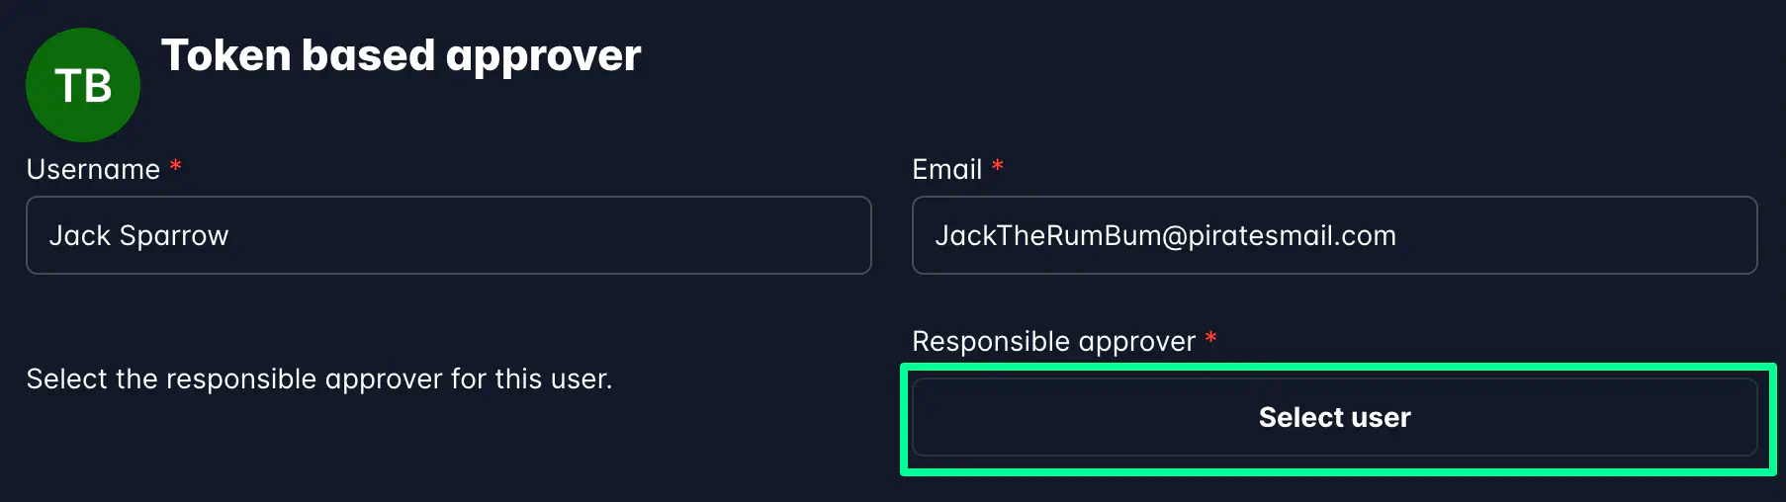Click the 'Select the responsible approver' helper text
Viewport: 1786px width, 502px height.
click(319, 379)
